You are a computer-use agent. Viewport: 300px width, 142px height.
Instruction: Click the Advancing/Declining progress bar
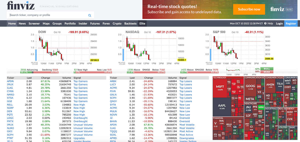click(39, 72)
